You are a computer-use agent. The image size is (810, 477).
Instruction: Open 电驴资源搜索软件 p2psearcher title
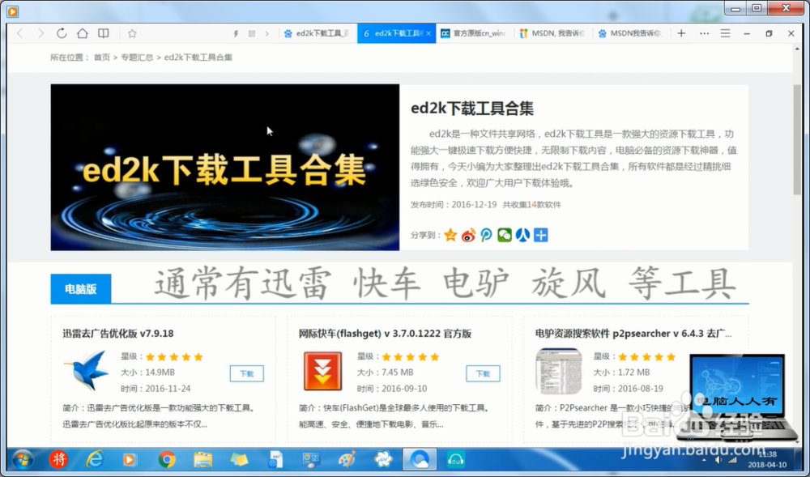[633, 334]
